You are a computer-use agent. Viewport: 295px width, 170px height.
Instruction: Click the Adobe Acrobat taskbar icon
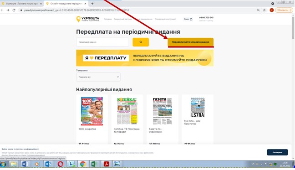(106, 164)
